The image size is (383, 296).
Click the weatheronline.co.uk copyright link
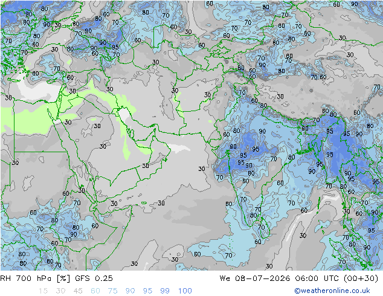[x=332, y=291]
